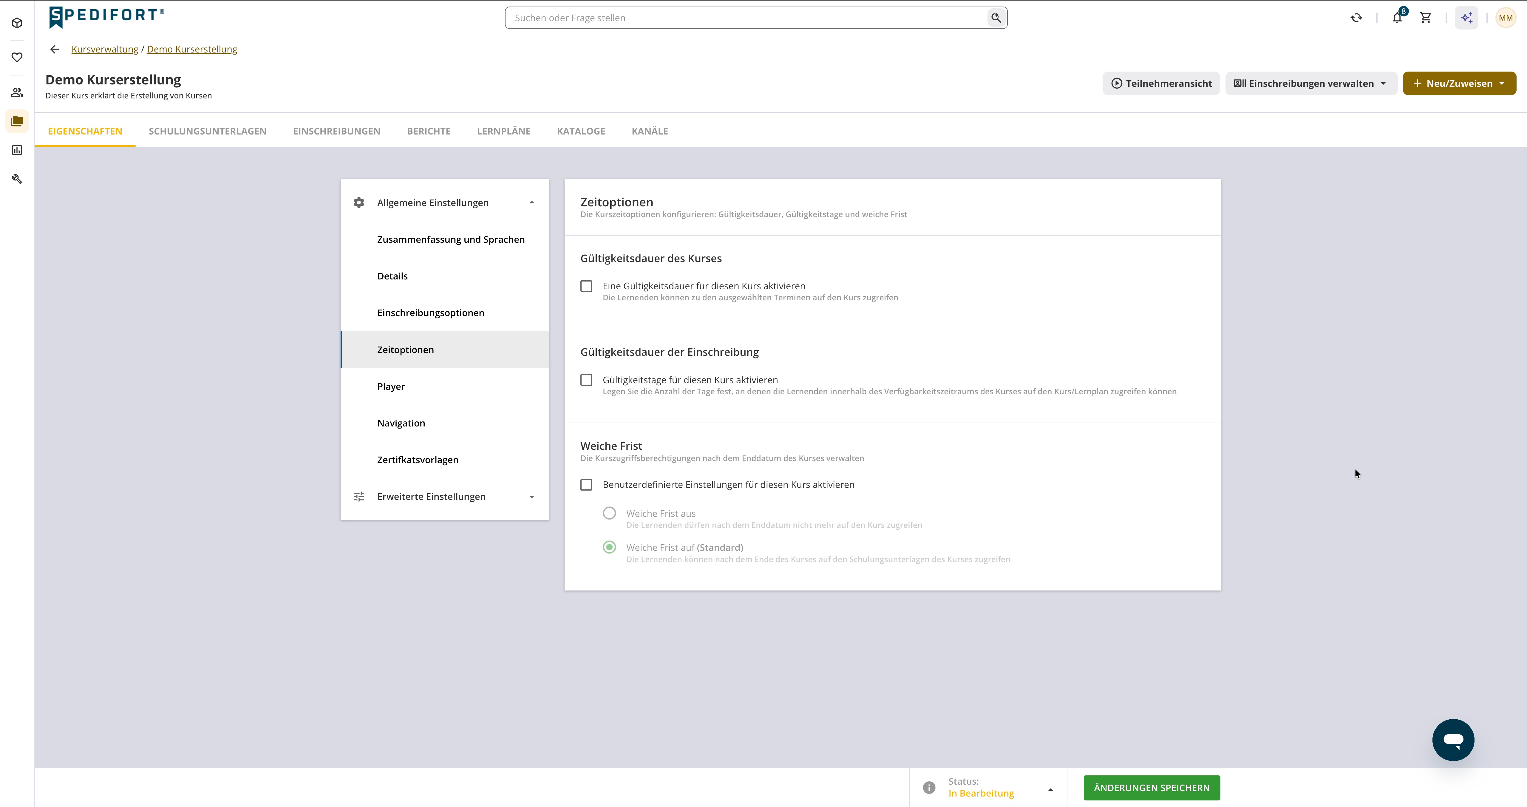Switch to the Schulungsunterlagen tab
Screen dimensions: 1527x807
click(208, 131)
